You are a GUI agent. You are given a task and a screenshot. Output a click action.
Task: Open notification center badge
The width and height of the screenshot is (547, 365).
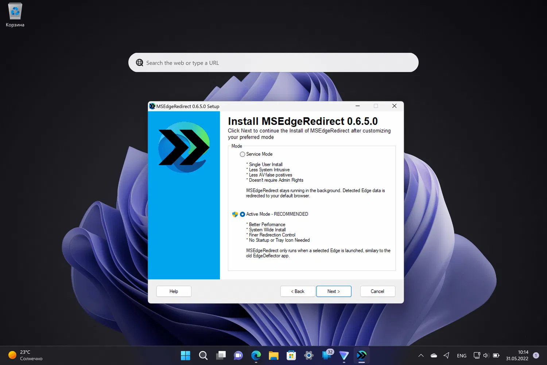click(x=536, y=356)
